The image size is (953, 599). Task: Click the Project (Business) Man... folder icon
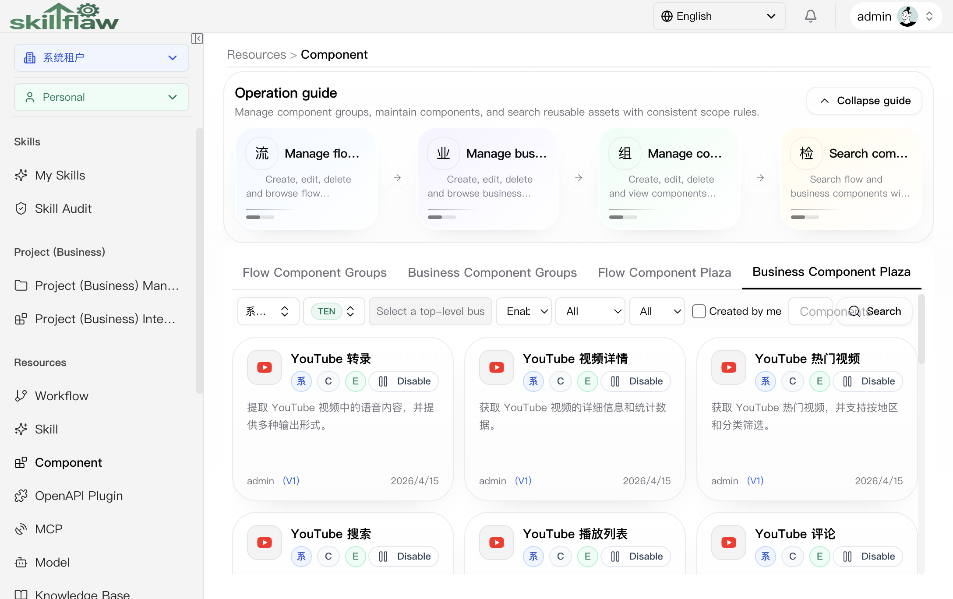click(21, 285)
